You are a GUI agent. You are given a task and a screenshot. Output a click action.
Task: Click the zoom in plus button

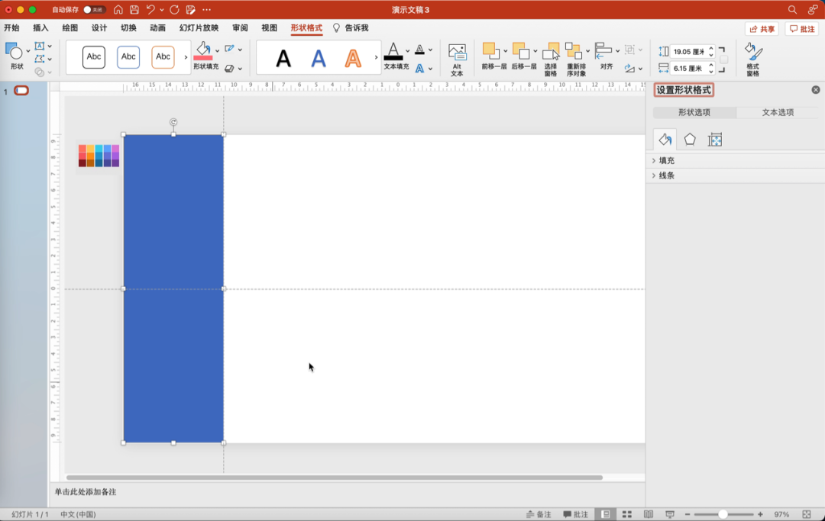click(x=760, y=514)
